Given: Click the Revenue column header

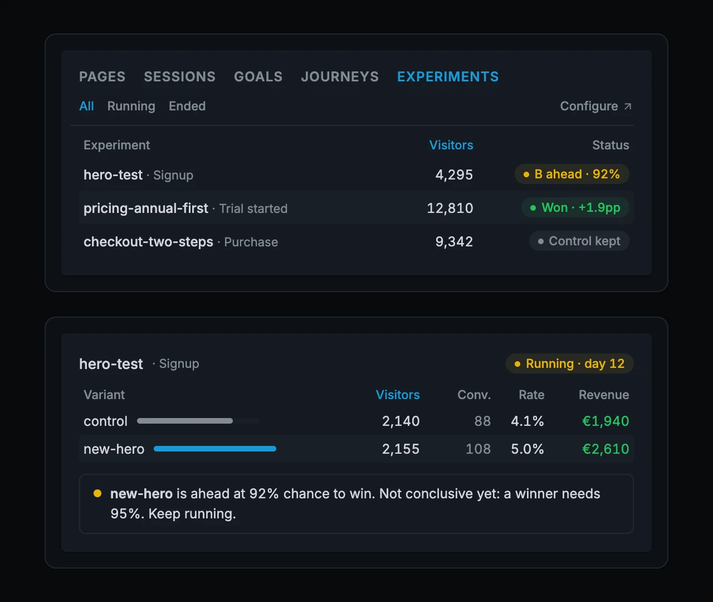Looking at the screenshot, I should 604,395.
